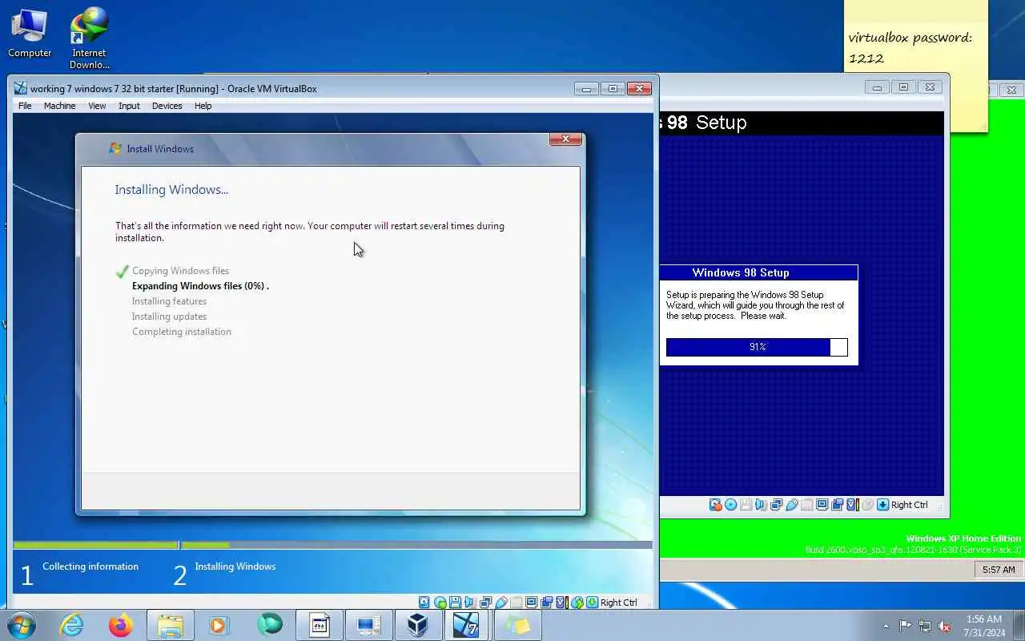This screenshot has height=641, width=1025.
Task: Open Internet Download Manager desktop shortcut
Action: (x=90, y=38)
